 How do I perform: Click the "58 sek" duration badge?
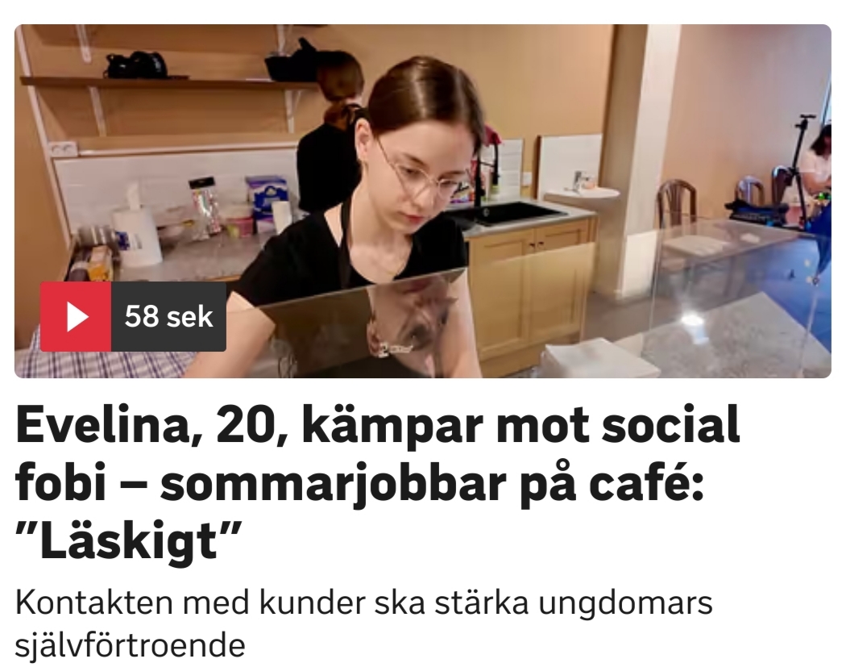click(x=168, y=317)
